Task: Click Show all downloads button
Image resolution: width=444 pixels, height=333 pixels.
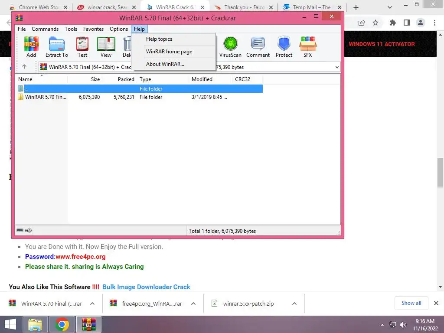Action: [411, 303]
